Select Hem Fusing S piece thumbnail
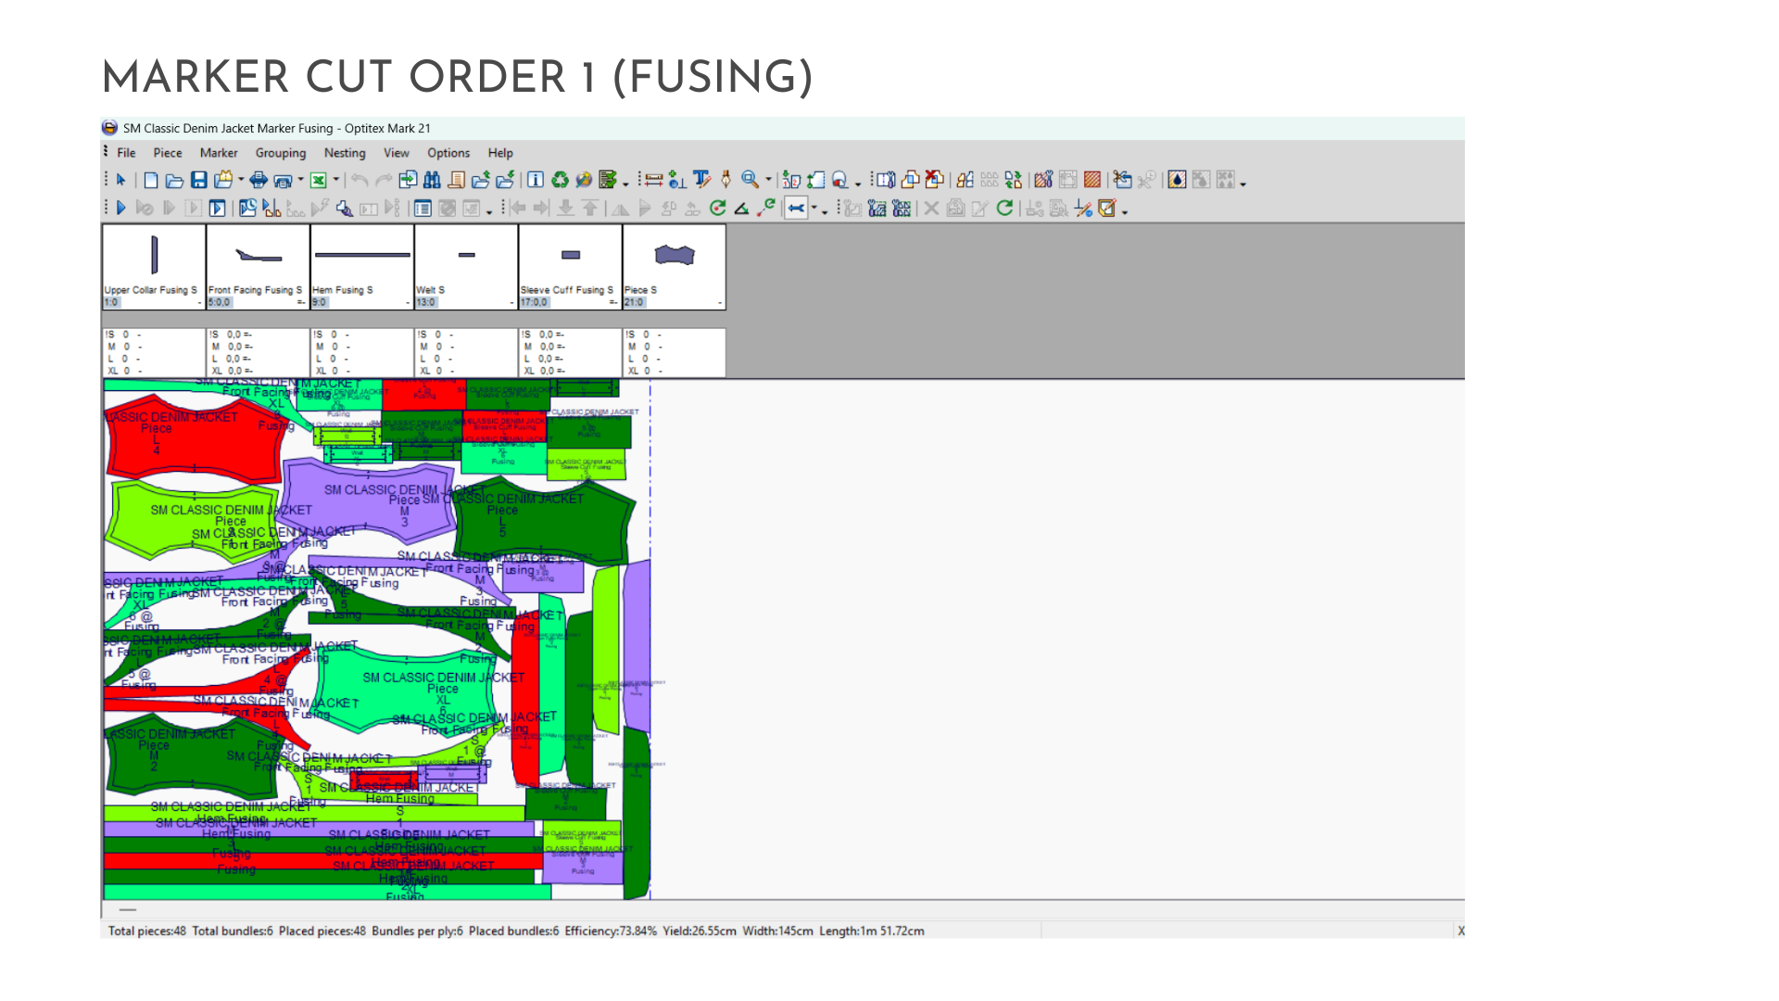Screen dimensions: 1779x1001 [362, 267]
